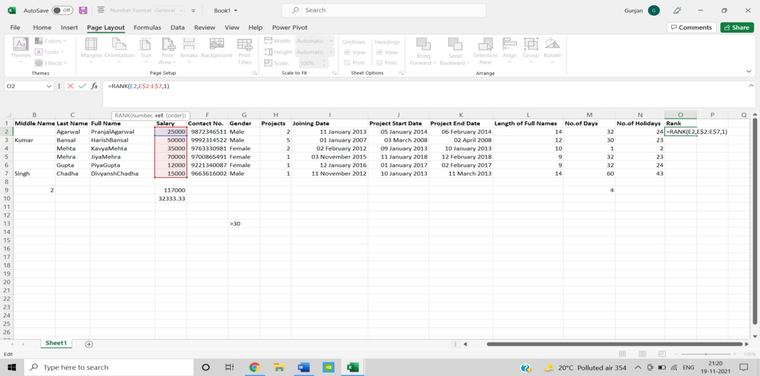Open the Comments button

pyautogui.click(x=691, y=27)
